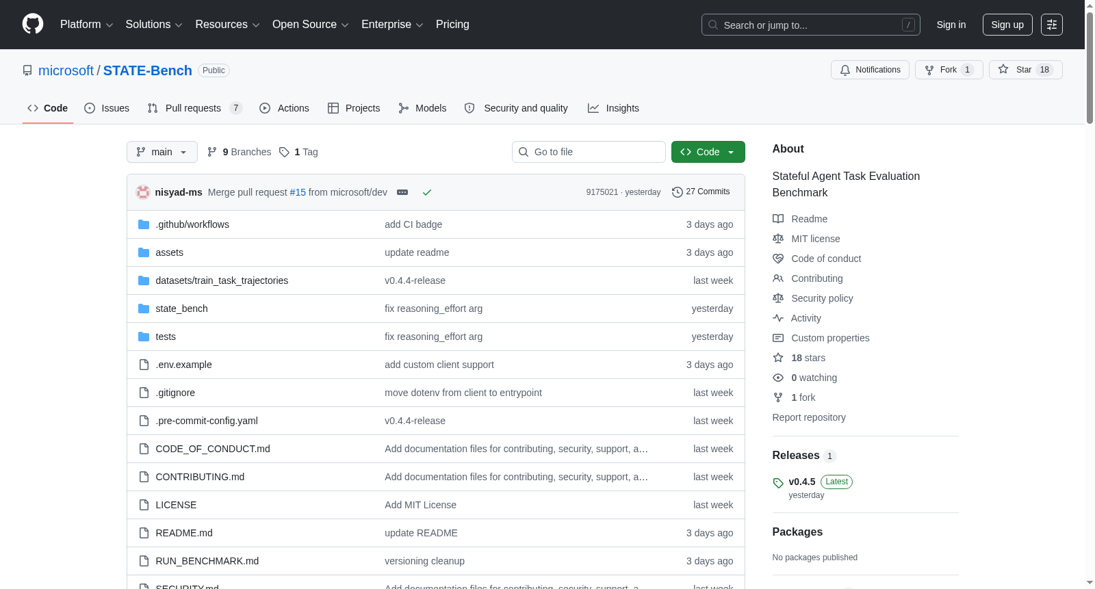Image resolution: width=1095 pixels, height=589 pixels.
Task: Expand the Open Source menu
Action: pyautogui.click(x=311, y=25)
